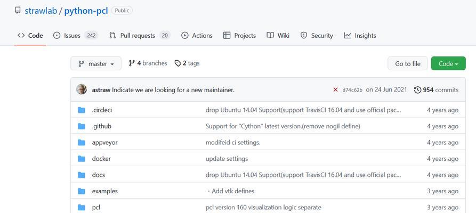The image size is (476, 213).
Task: Open the 'update settings' commit message
Action: point(227,159)
